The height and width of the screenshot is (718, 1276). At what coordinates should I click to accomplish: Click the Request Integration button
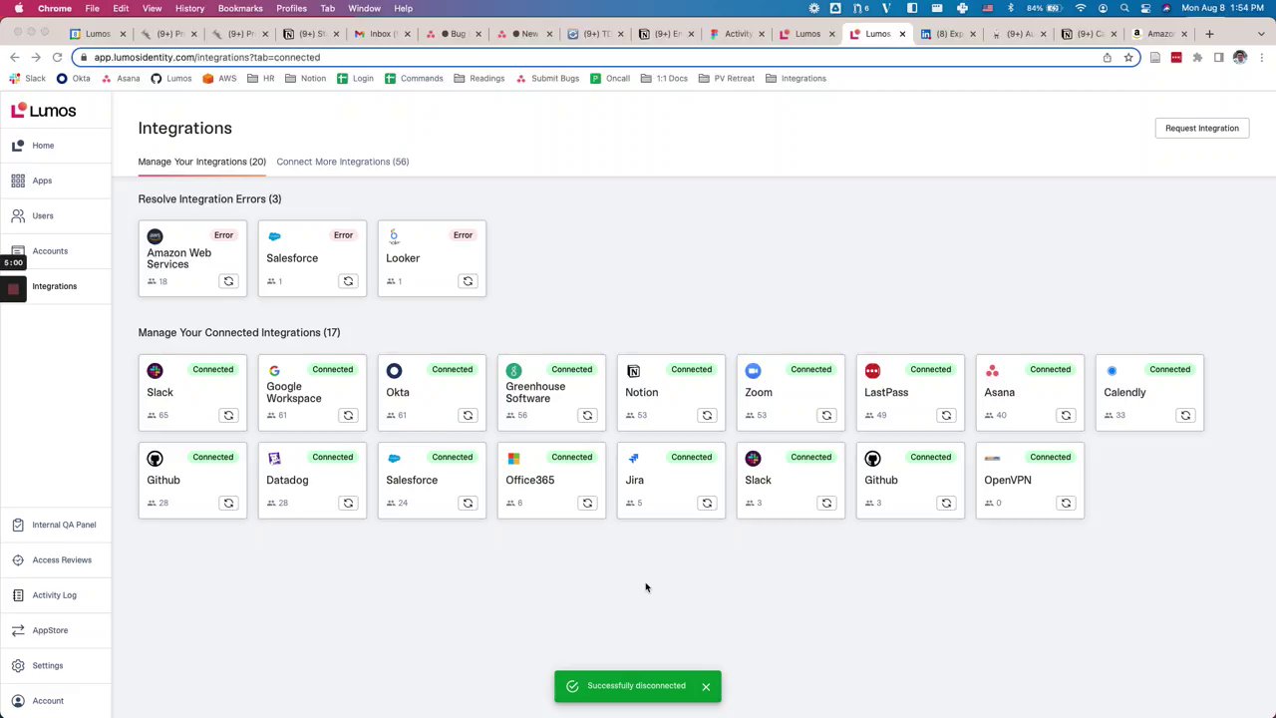point(1202,128)
